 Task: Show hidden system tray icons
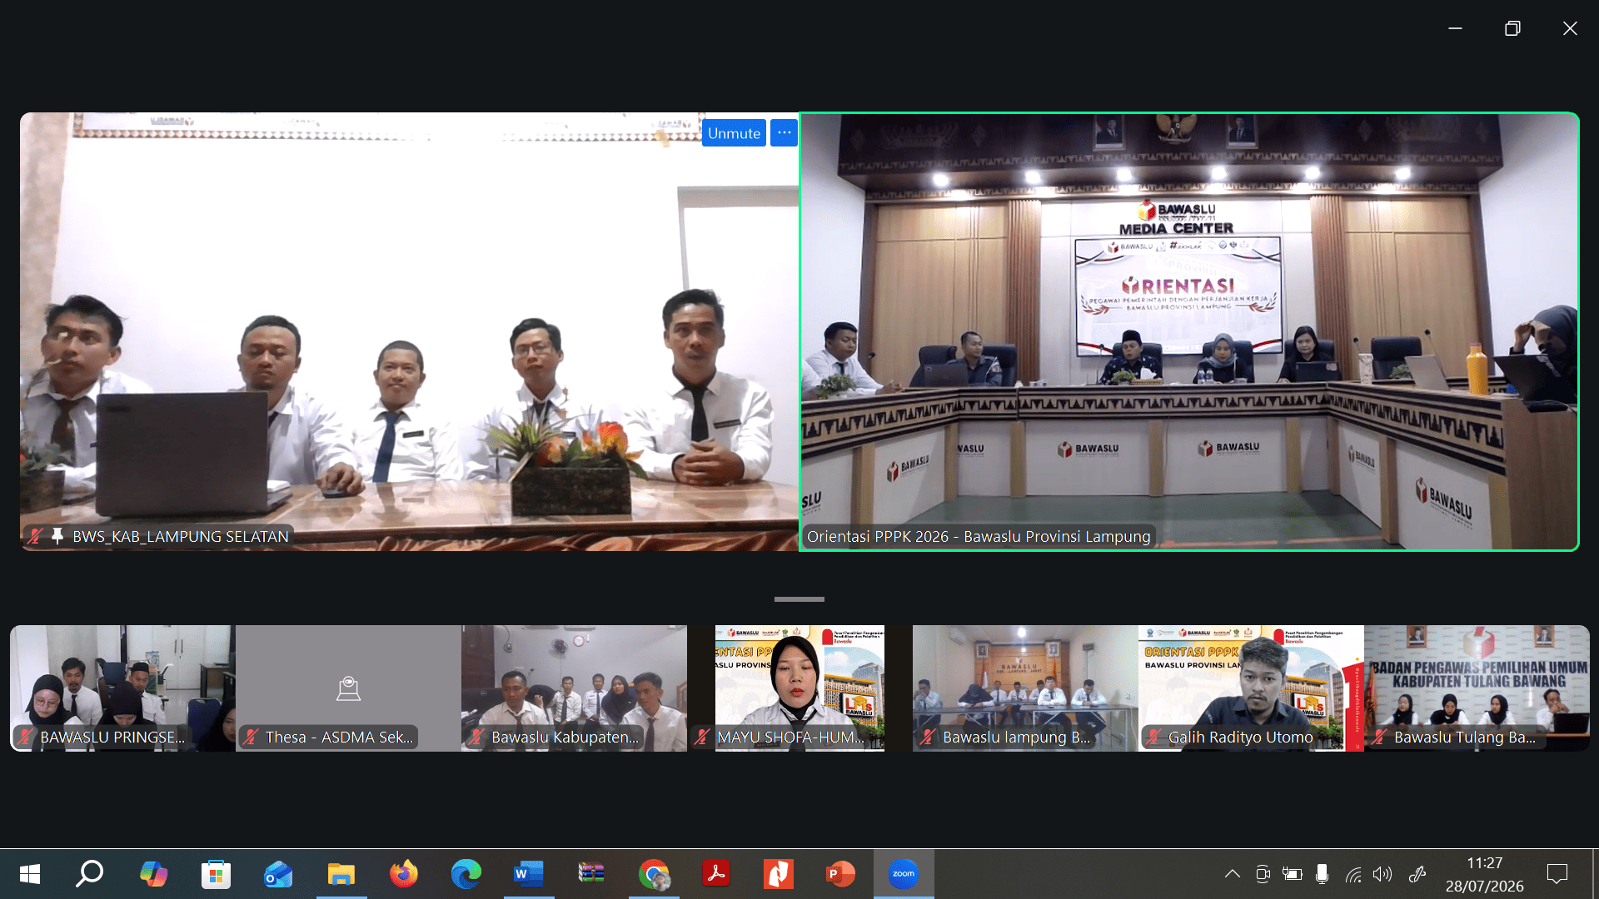1233,874
